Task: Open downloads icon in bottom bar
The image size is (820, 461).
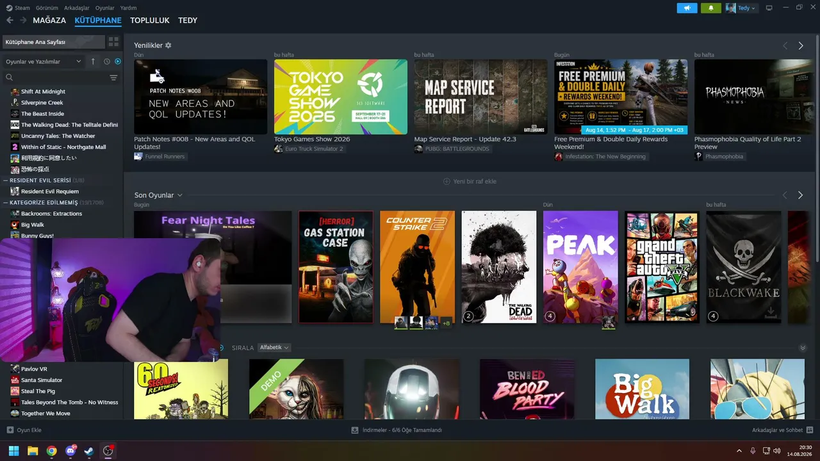Action: pos(355,430)
